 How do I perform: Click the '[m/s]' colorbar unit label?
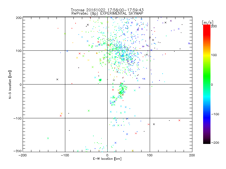[208, 23]
